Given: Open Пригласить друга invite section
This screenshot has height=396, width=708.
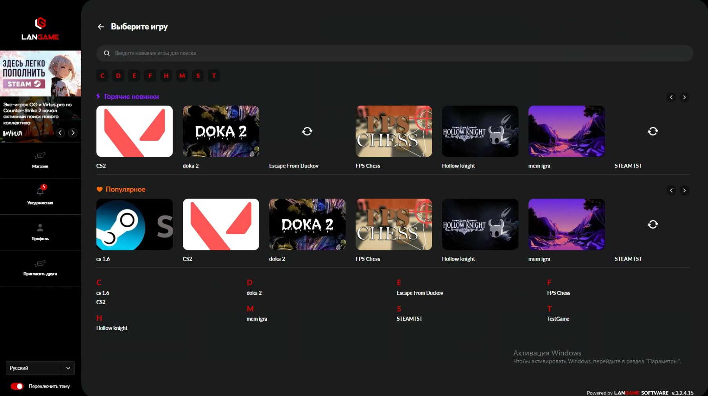Looking at the screenshot, I should 40,268.
